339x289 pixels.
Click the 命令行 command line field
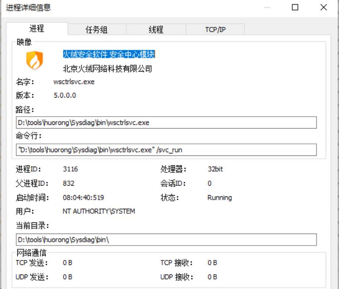(x=166, y=150)
